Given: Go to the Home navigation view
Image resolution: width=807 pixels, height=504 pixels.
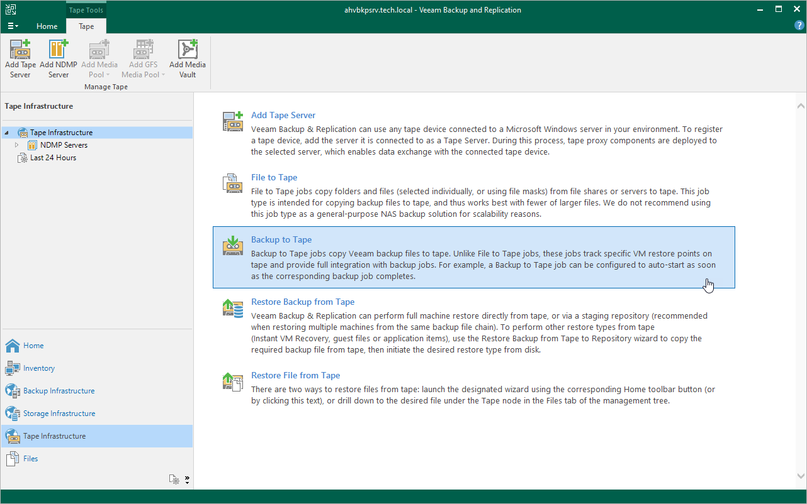Looking at the screenshot, I should click(96, 346).
